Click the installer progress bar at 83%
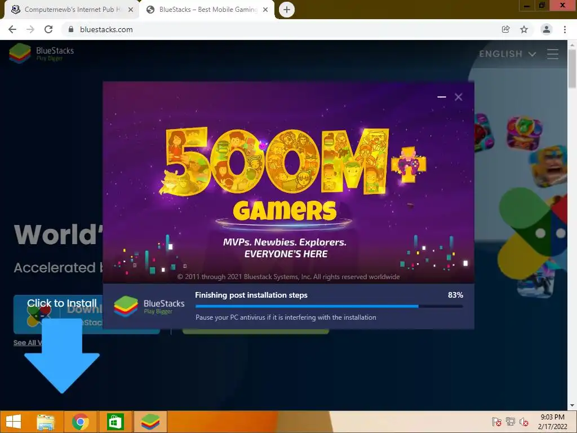Viewport: 577px width, 433px height. point(329,306)
